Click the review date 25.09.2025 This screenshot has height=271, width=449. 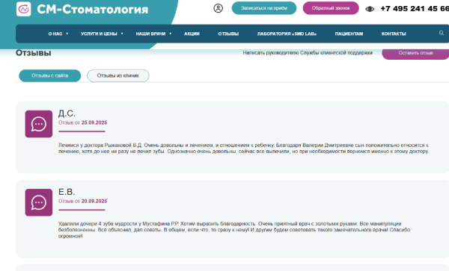click(x=94, y=122)
